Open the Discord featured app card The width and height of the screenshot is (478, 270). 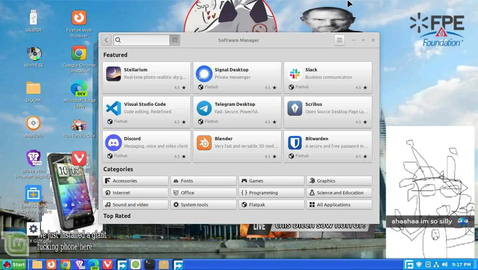click(x=147, y=147)
